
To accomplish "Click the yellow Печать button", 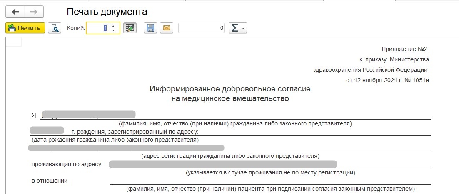I will pyautogui.click(x=25, y=28).
